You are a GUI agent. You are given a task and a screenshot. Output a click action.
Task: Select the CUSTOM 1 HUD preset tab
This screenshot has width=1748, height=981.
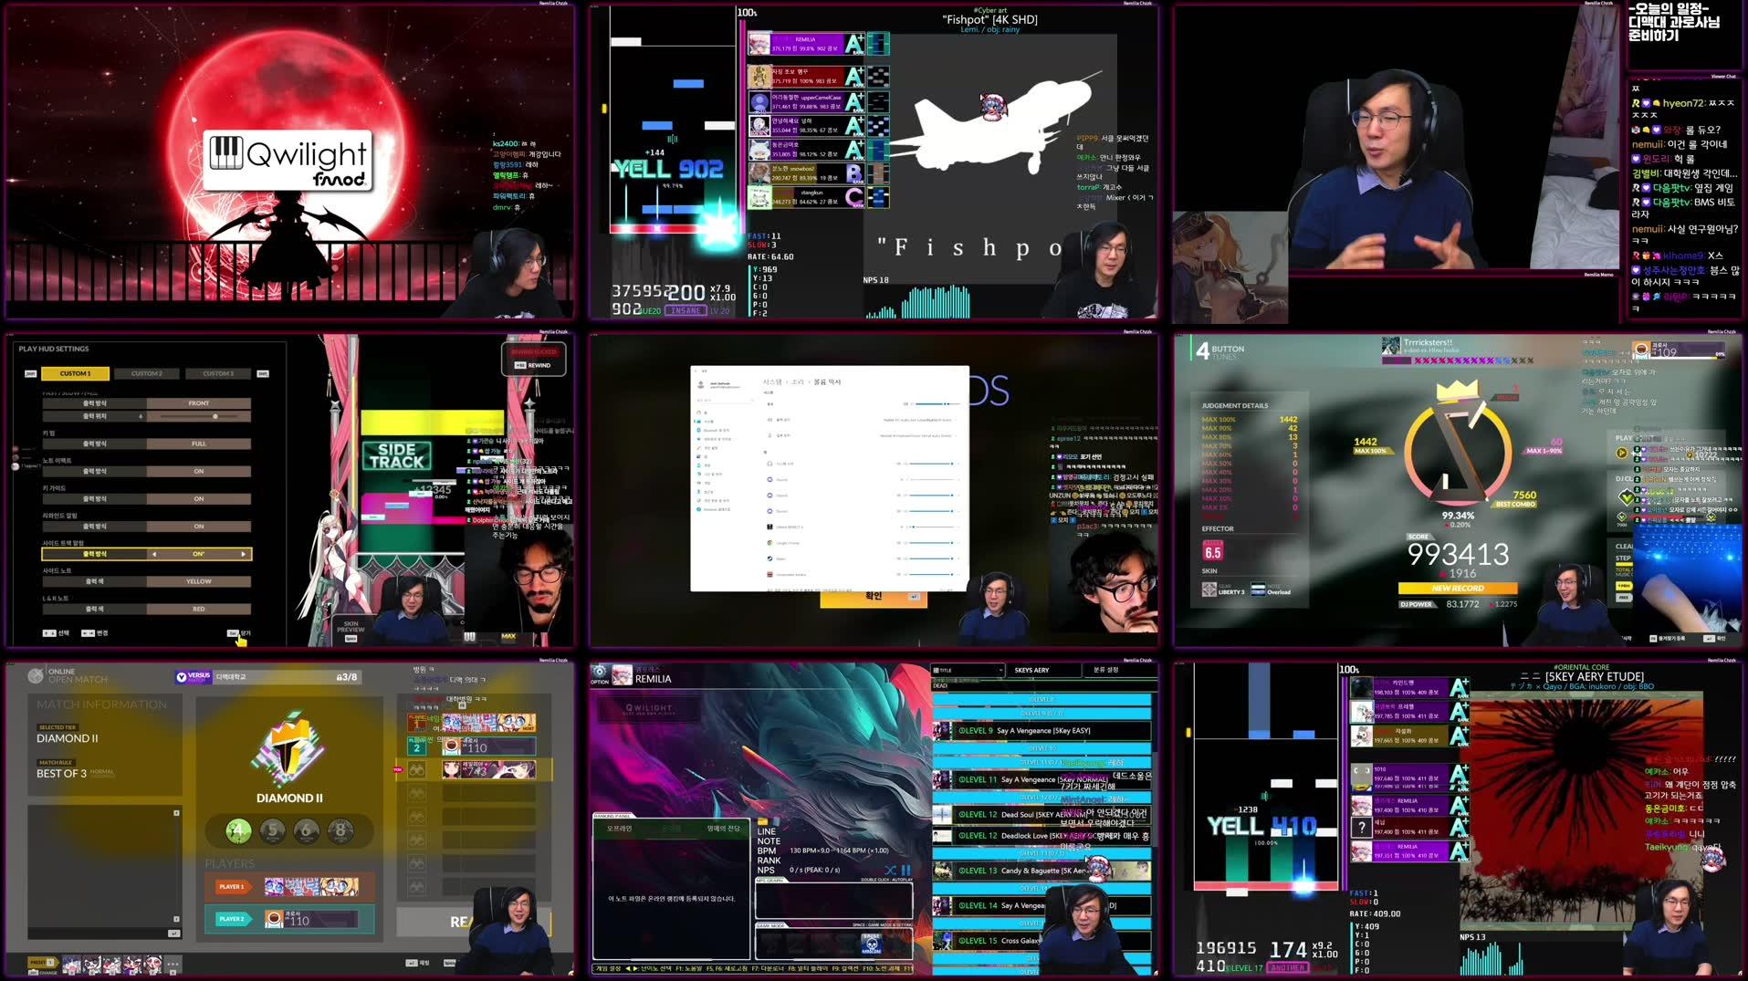pos(75,373)
